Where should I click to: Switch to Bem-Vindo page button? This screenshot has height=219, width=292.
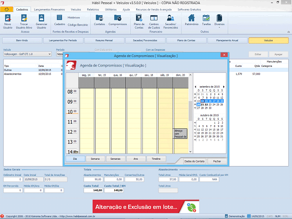pos(22,40)
